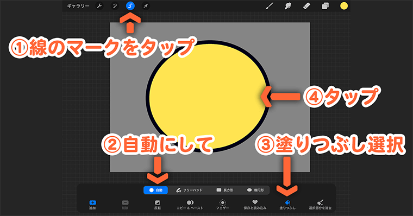
Task: Select the Transform arrow tool
Action: point(146,6)
